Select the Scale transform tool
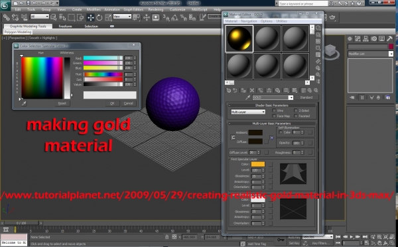 point(108,17)
